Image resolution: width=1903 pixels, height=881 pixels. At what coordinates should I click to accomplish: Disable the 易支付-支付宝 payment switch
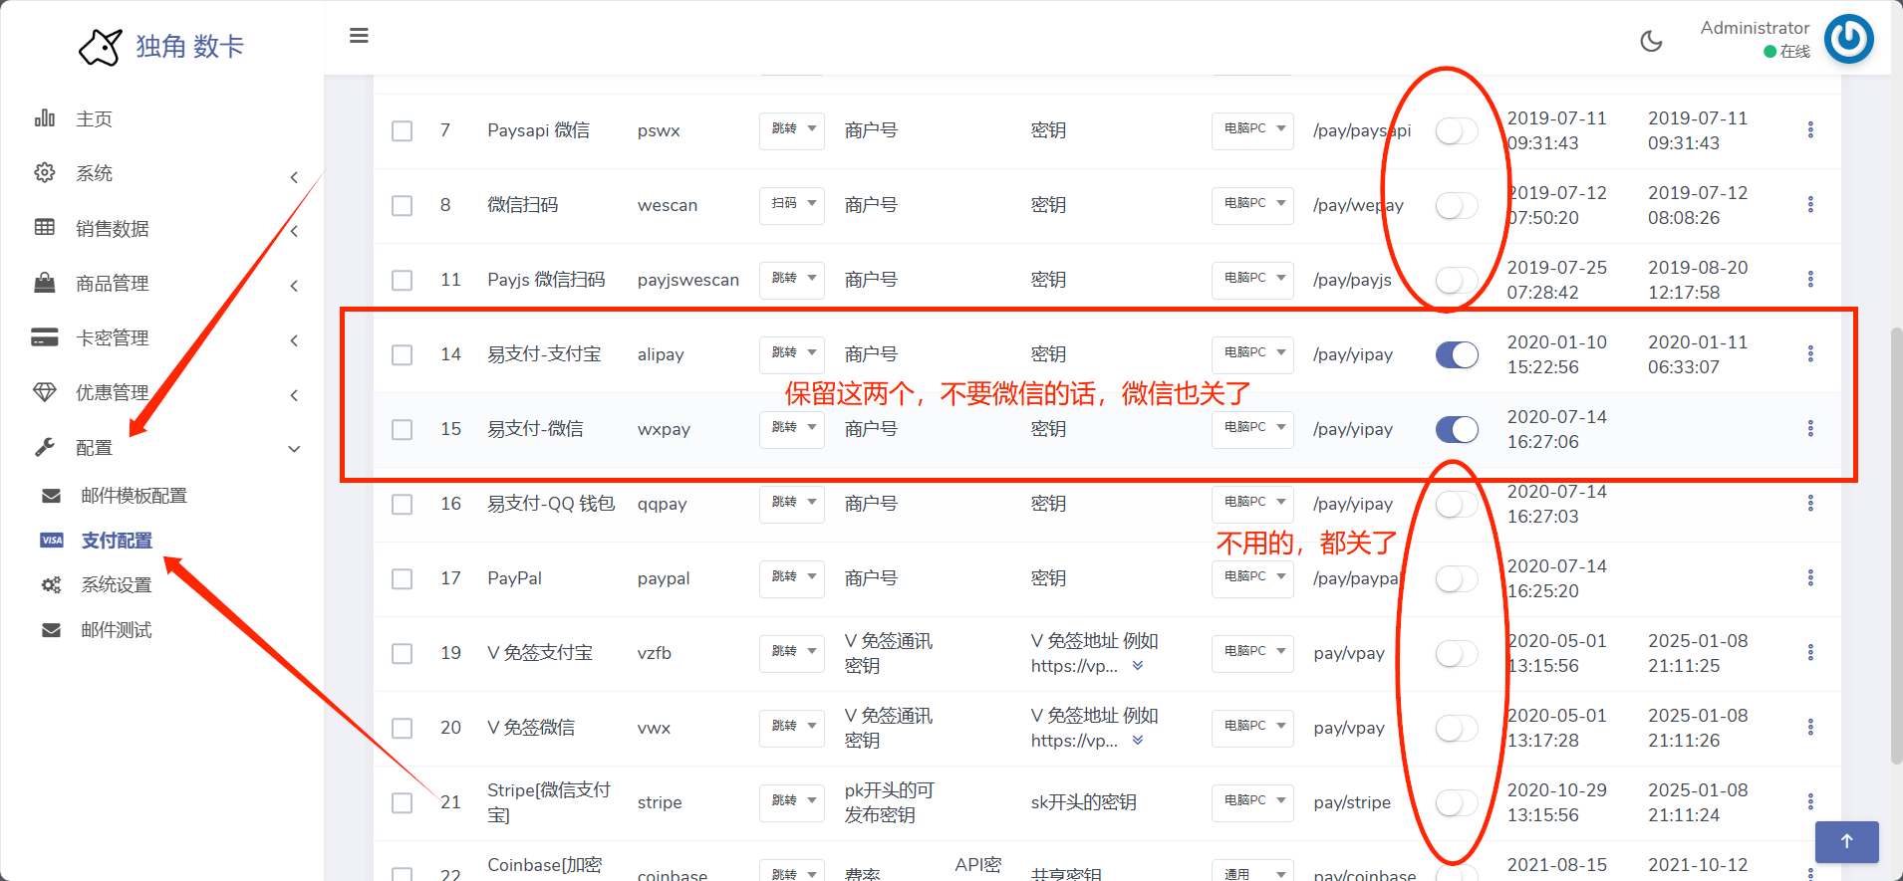(1457, 354)
